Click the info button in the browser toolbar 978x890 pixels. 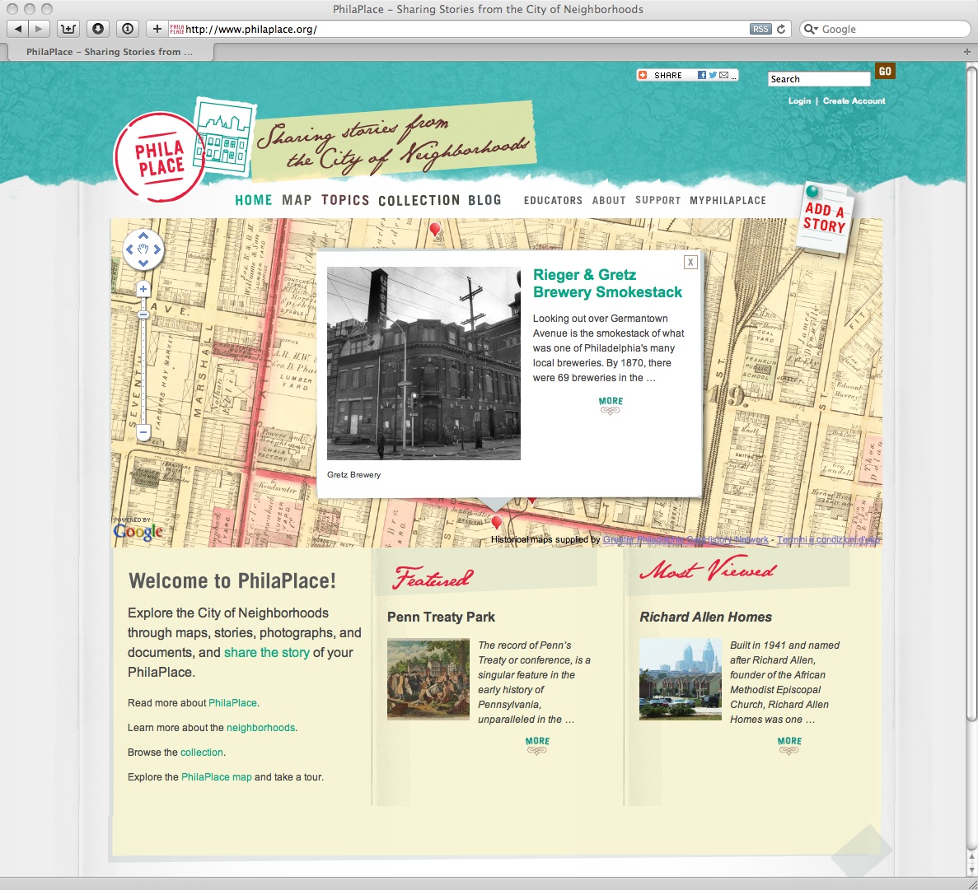pos(128,29)
